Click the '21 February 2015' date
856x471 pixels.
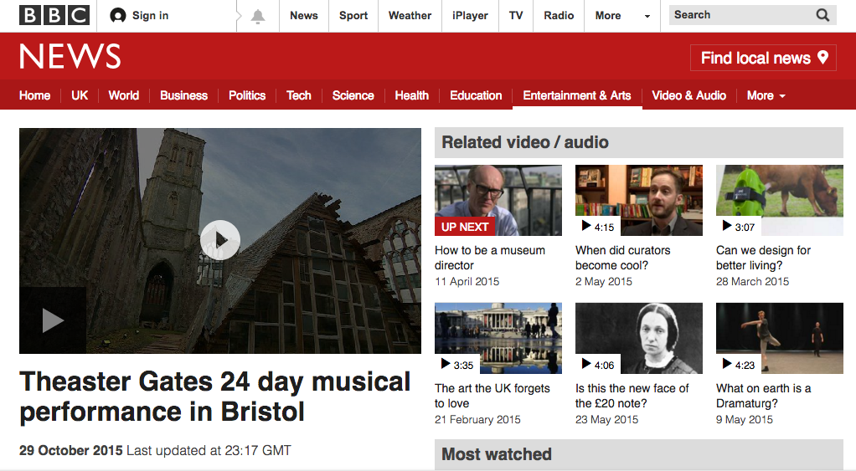477,420
